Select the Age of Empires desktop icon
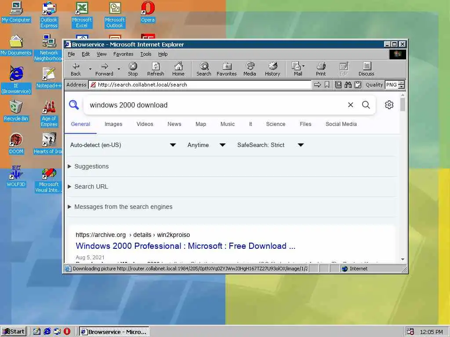450x337 pixels. point(49,114)
